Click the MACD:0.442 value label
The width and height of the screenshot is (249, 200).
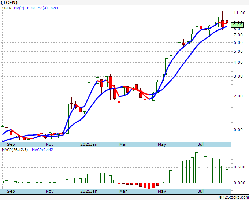pos(42,150)
